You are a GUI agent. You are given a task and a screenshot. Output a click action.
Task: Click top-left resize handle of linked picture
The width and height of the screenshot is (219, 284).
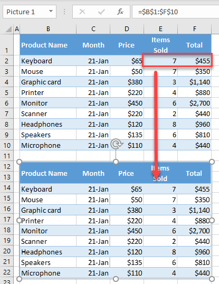coord(19,162)
